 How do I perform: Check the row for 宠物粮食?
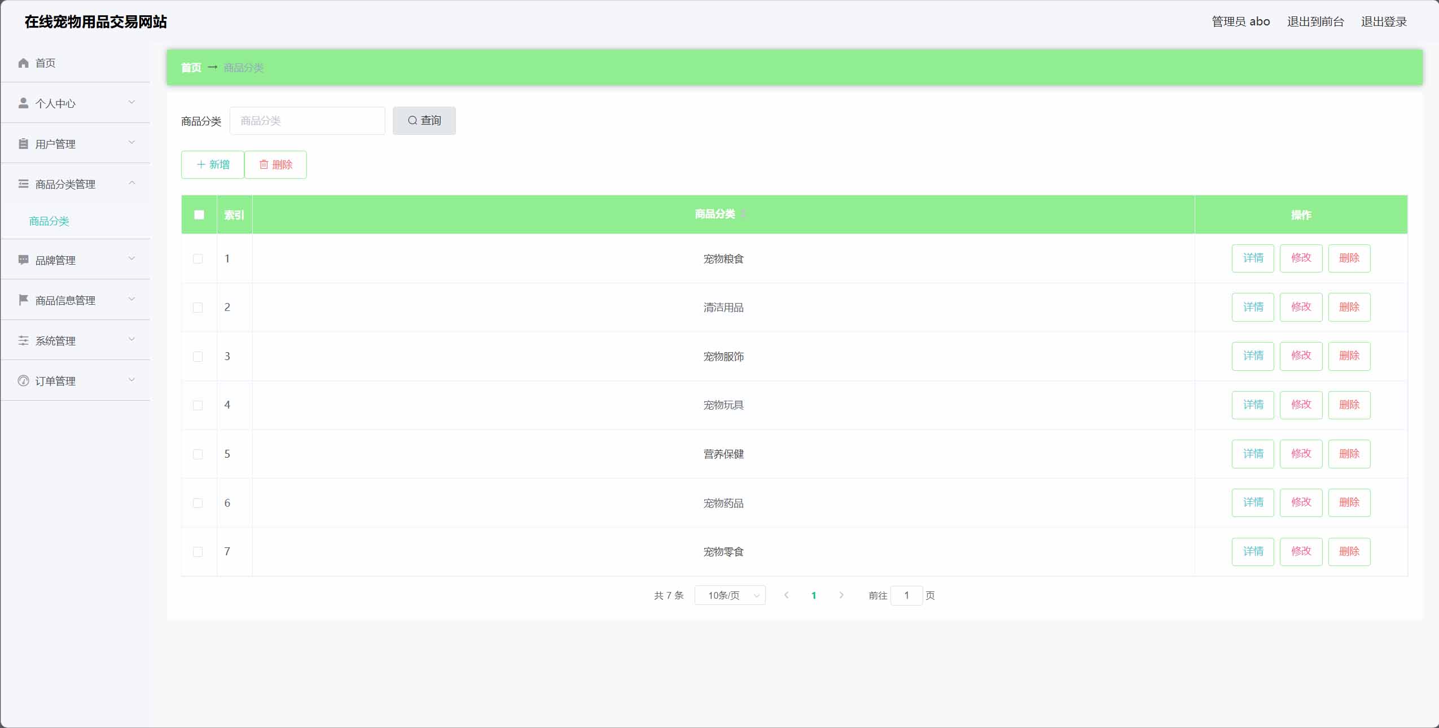pyautogui.click(x=198, y=258)
